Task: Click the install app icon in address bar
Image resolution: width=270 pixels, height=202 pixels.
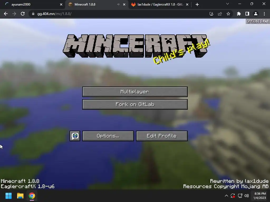Action: coord(211,14)
